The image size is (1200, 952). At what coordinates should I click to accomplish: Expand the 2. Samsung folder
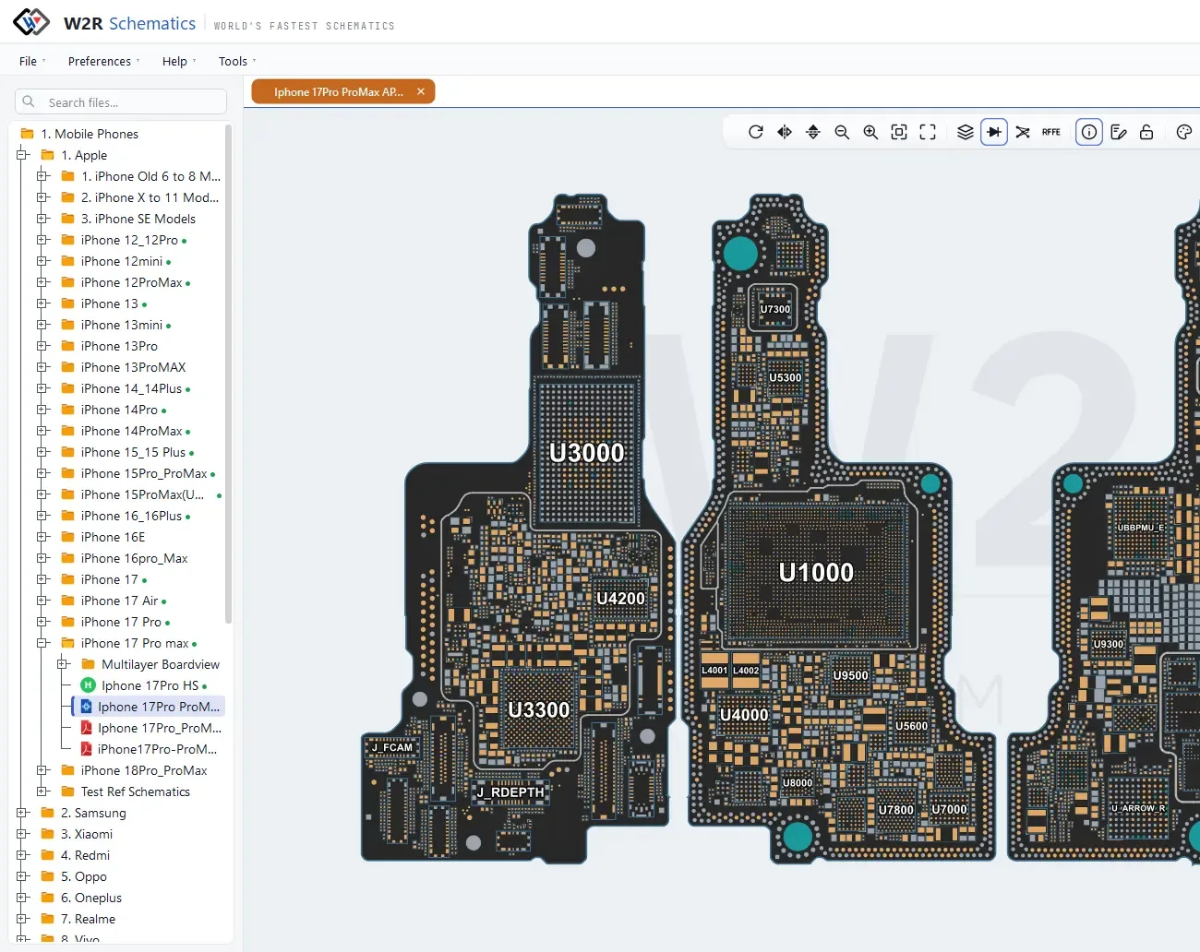point(22,813)
